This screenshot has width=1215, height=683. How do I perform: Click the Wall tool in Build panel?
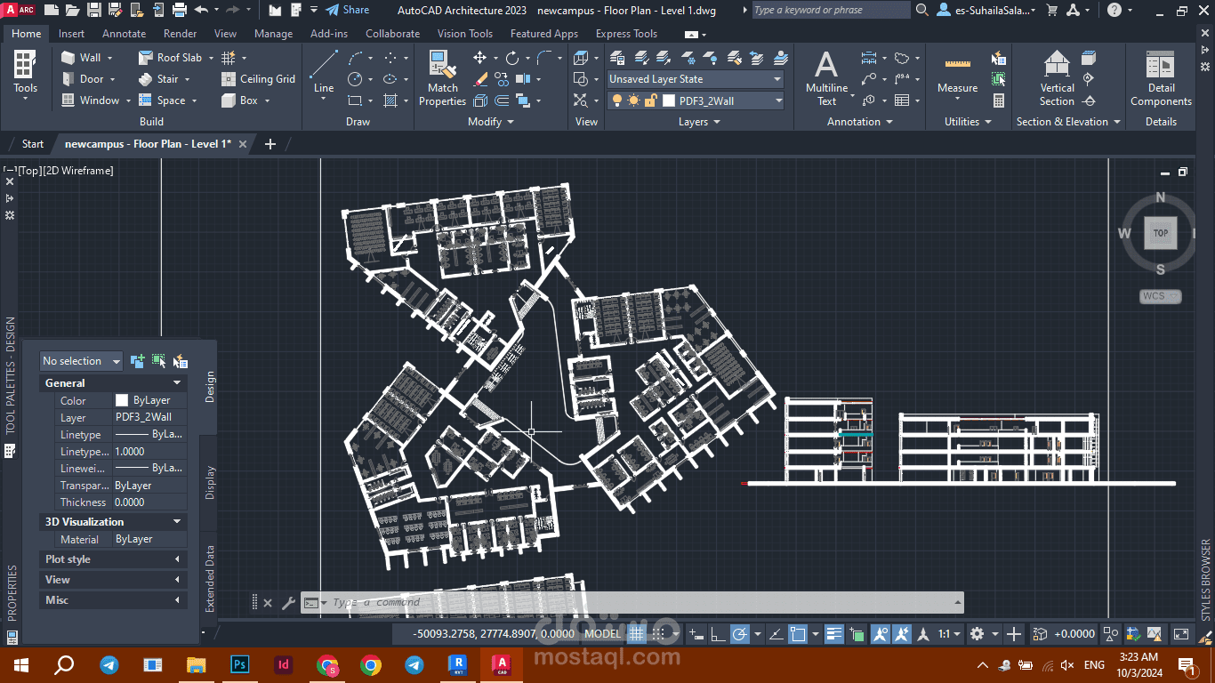(80, 58)
